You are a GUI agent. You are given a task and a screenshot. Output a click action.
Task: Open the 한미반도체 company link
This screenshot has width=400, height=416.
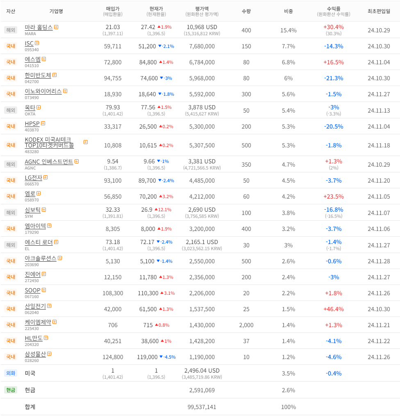pos(38,75)
